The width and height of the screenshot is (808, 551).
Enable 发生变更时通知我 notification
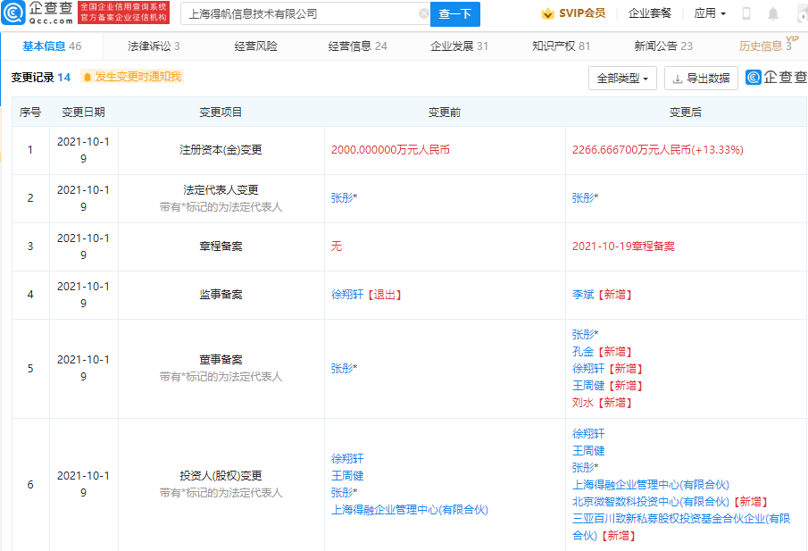coord(132,77)
